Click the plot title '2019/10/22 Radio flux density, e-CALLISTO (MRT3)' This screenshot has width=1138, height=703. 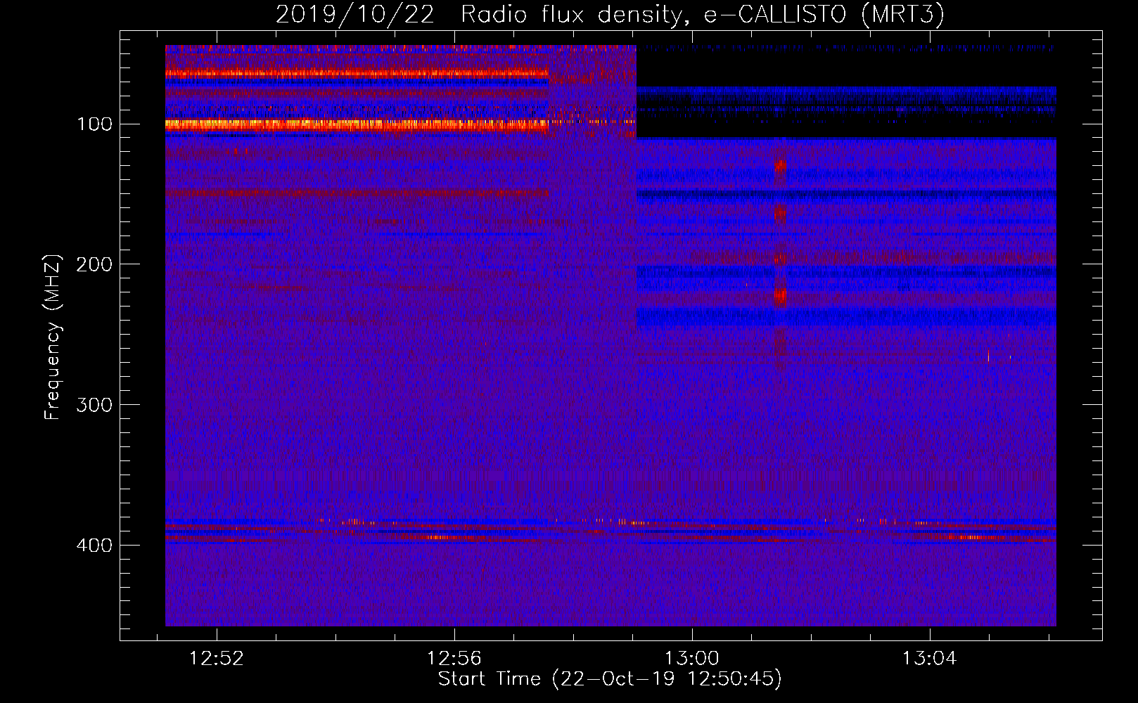610,15
